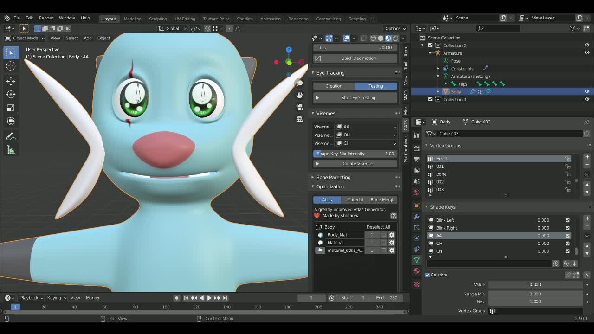Add a new vertex group

[587, 157]
